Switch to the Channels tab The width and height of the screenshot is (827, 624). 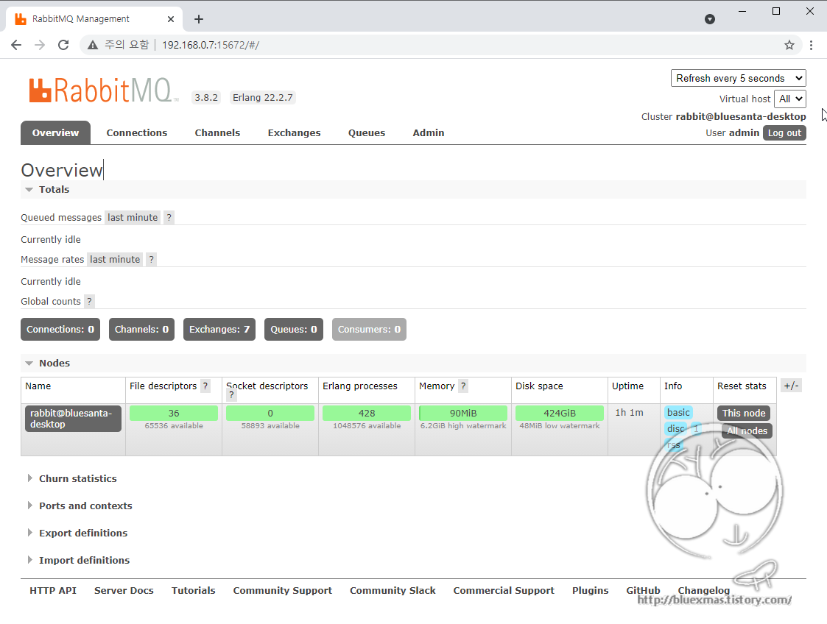tap(217, 132)
